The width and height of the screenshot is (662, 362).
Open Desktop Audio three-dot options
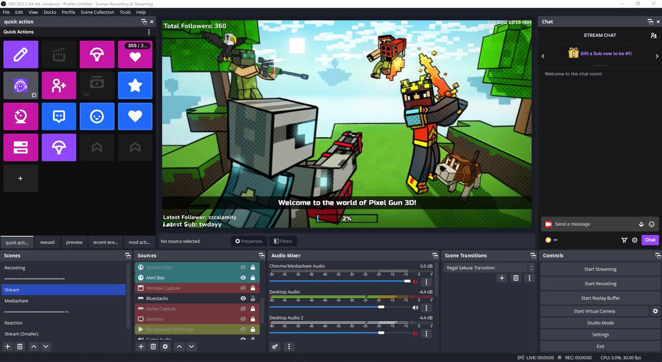426,308
